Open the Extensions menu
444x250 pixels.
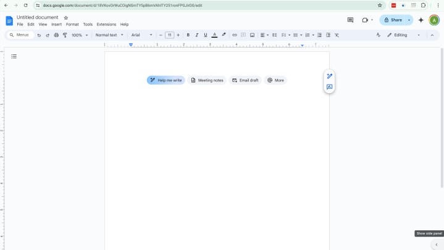(x=106, y=25)
